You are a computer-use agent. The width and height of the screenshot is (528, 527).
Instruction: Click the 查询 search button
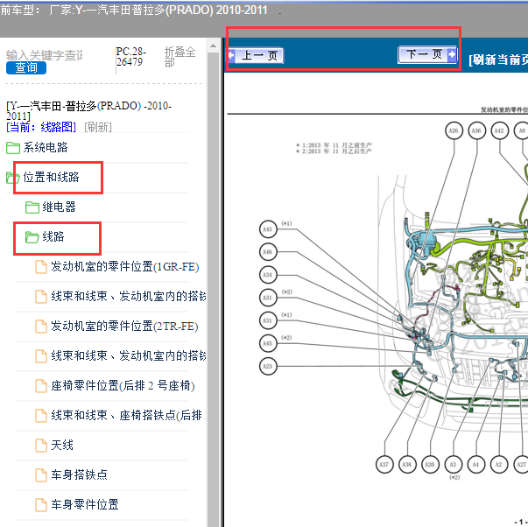coord(26,67)
